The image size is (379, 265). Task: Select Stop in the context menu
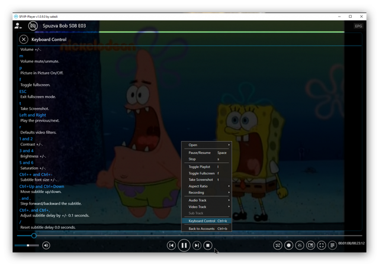pyautogui.click(x=207, y=159)
